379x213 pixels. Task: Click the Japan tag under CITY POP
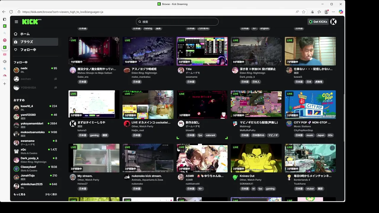pos(321,135)
